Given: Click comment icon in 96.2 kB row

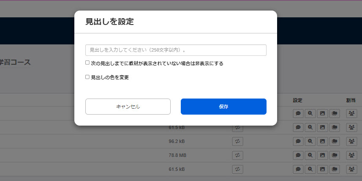Looking at the screenshot, I should tap(298, 141).
